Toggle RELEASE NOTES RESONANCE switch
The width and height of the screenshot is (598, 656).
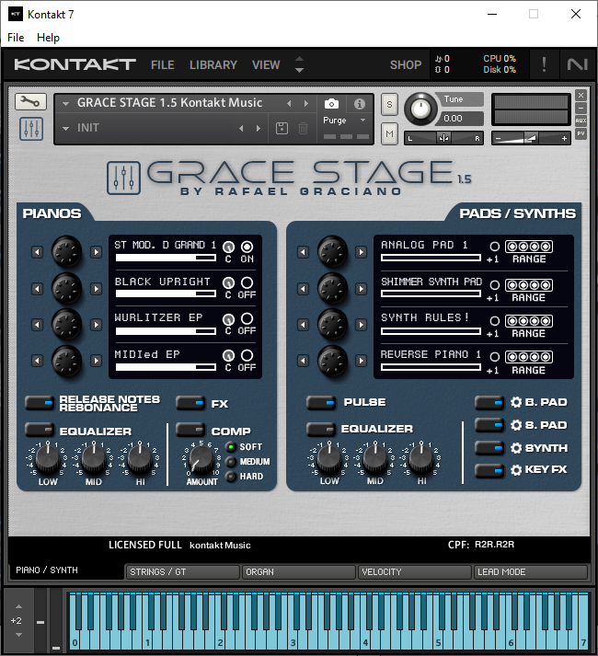40,403
